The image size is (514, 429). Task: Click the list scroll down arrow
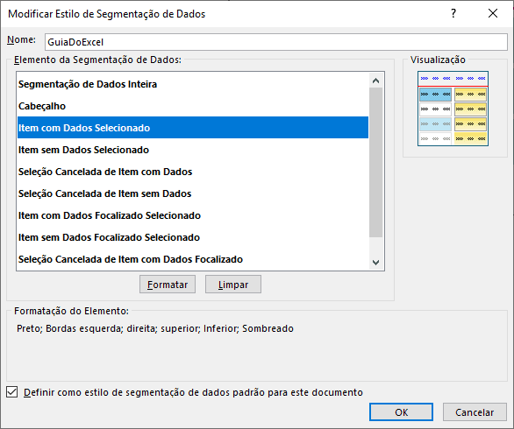pos(376,262)
